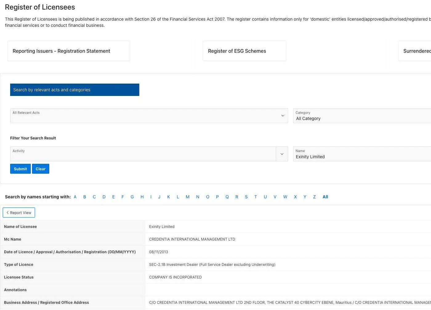Expand the Activity dropdown chevron

(282, 154)
